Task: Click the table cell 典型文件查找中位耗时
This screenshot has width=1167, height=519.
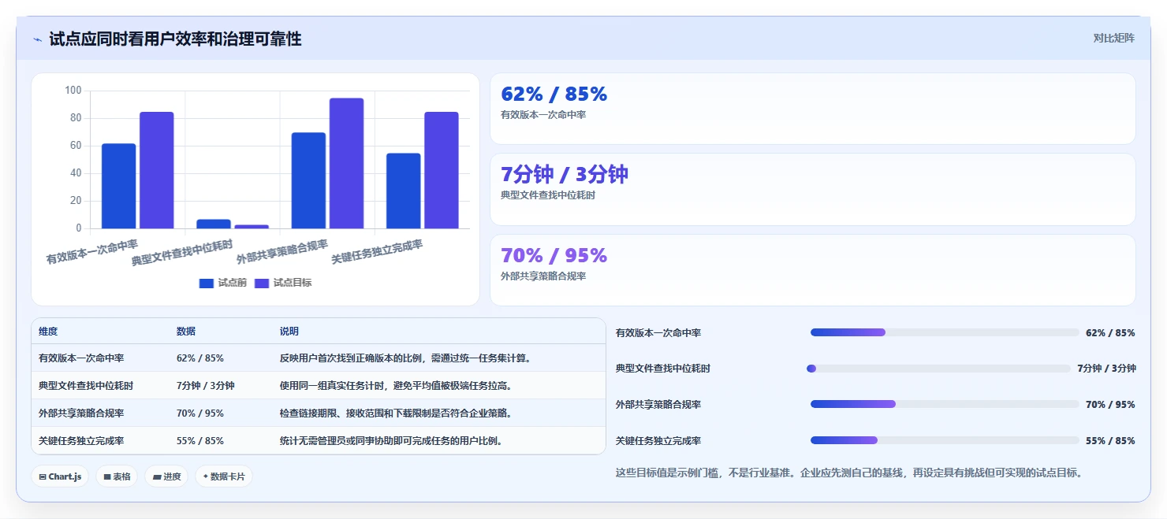Action: [x=86, y=386]
